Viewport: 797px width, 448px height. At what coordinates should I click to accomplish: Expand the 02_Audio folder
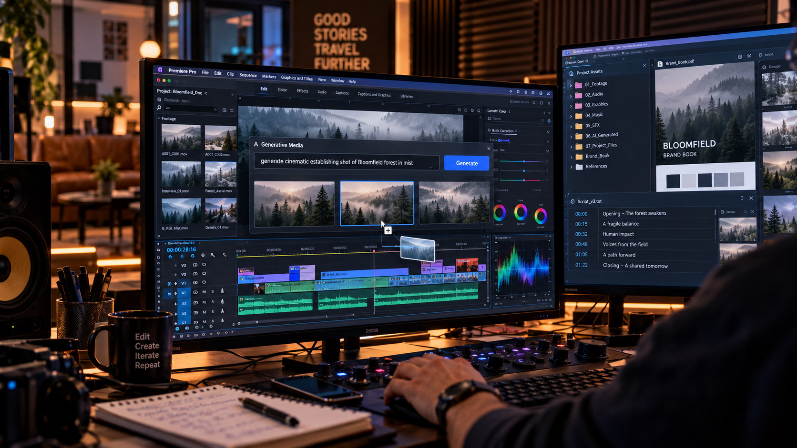click(x=571, y=96)
